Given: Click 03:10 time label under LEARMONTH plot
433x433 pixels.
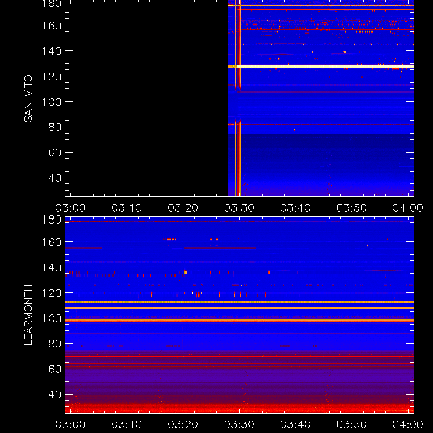Looking at the screenshot, I should [x=127, y=424].
